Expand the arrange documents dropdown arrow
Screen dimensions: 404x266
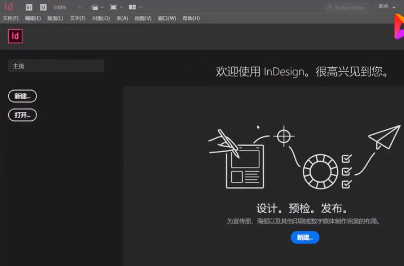140,7
